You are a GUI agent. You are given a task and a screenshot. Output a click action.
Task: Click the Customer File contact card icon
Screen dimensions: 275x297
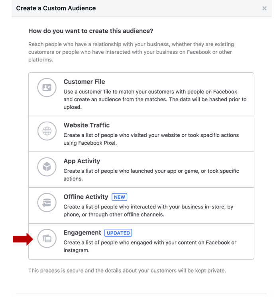(x=47, y=88)
